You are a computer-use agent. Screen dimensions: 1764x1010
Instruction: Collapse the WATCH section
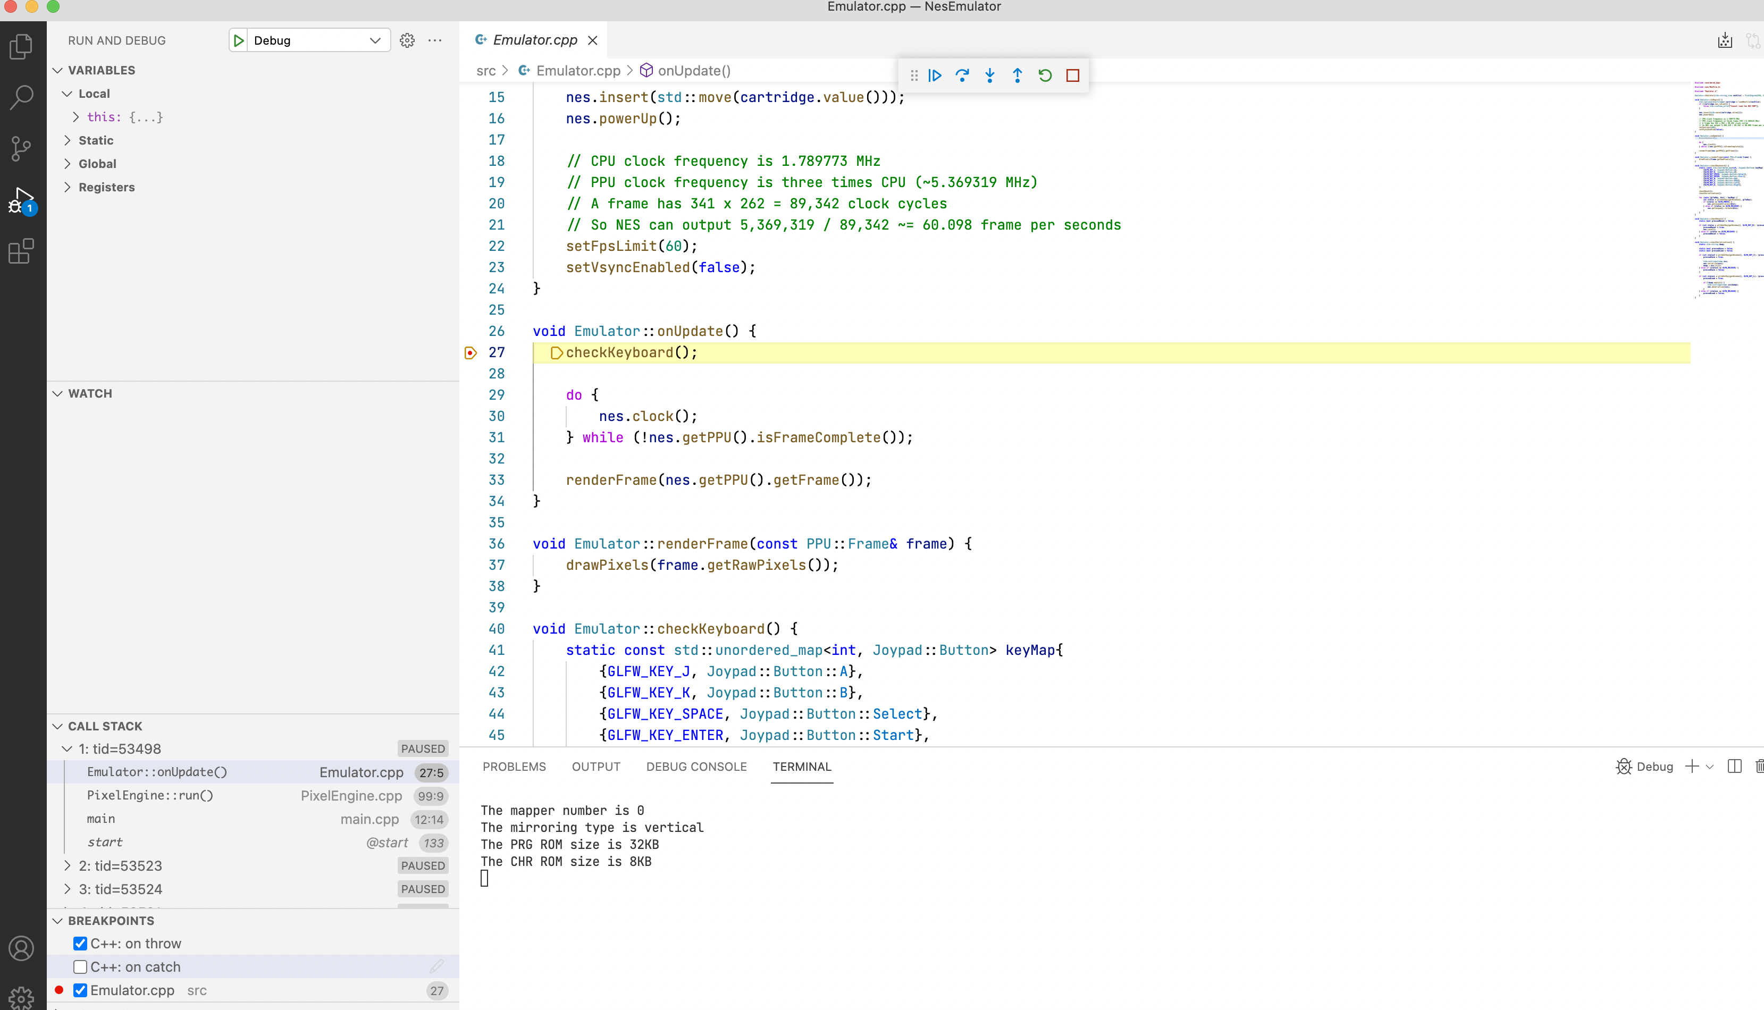coord(57,393)
